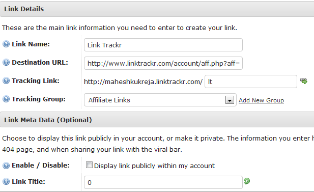
Task: Click the tracking slug field containing 'lt'
Action: pos(251,81)
